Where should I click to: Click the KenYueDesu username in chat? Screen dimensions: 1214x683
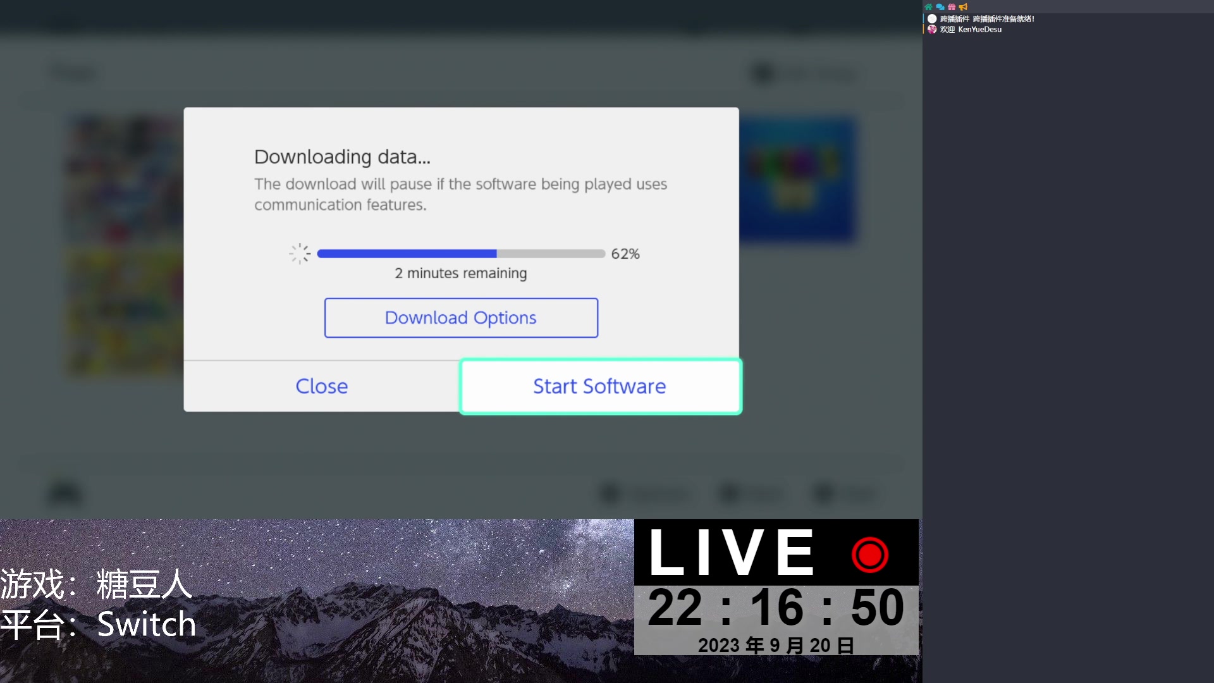[x=979, y=29]
